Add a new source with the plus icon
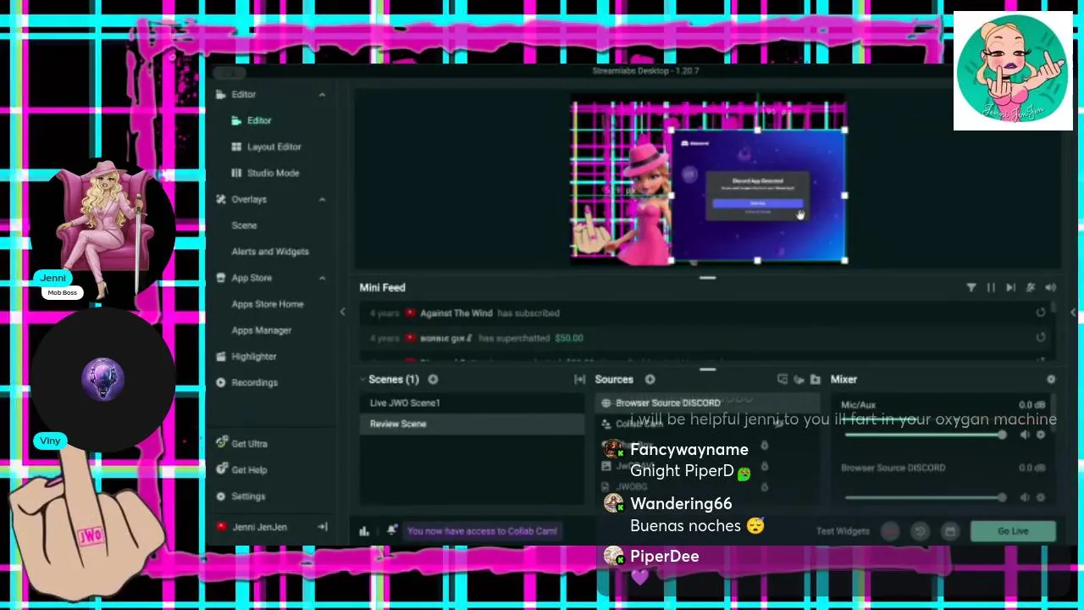 tap(650, 380)
